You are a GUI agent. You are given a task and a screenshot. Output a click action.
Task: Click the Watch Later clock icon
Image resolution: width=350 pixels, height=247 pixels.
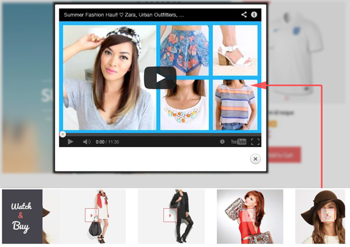222,142
